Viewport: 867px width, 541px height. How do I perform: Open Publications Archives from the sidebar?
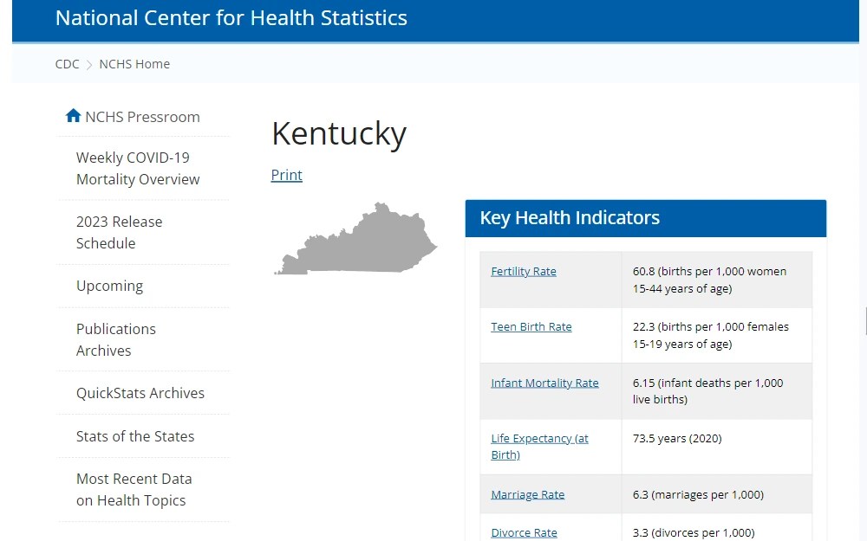click(x=115, y=339)
